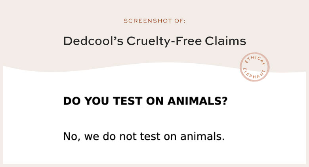The image size is (309, 167).
Task: Click the word 'animals.' in answer
Action: click(202, 136)
